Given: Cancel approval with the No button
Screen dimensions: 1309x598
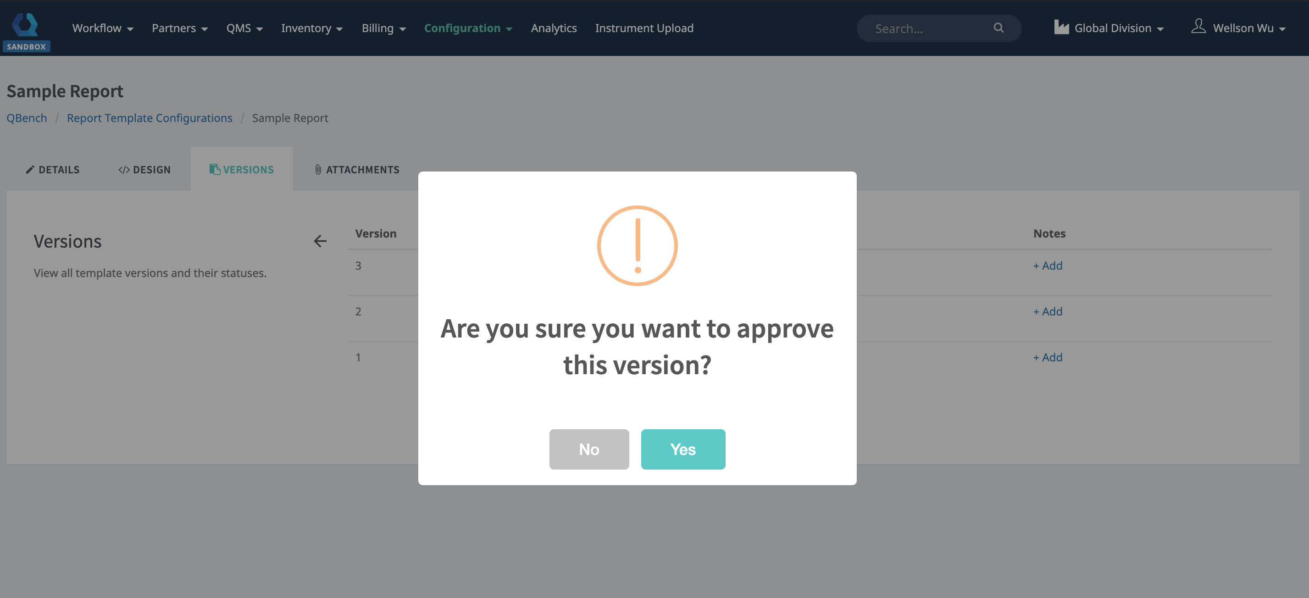Looking at the screenshot, I should pyautogui.click(x=588, y=449).
